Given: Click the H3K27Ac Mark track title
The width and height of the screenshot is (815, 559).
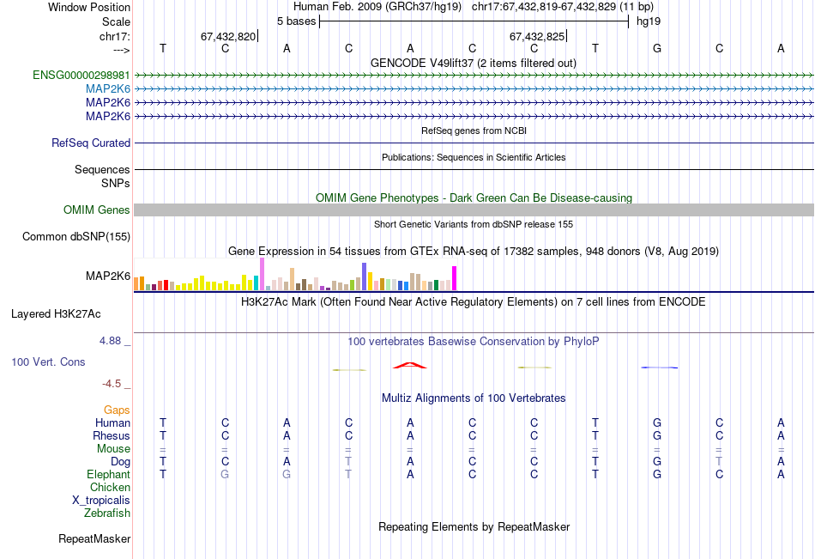Looking at the screenshot, I should [473, 302].
